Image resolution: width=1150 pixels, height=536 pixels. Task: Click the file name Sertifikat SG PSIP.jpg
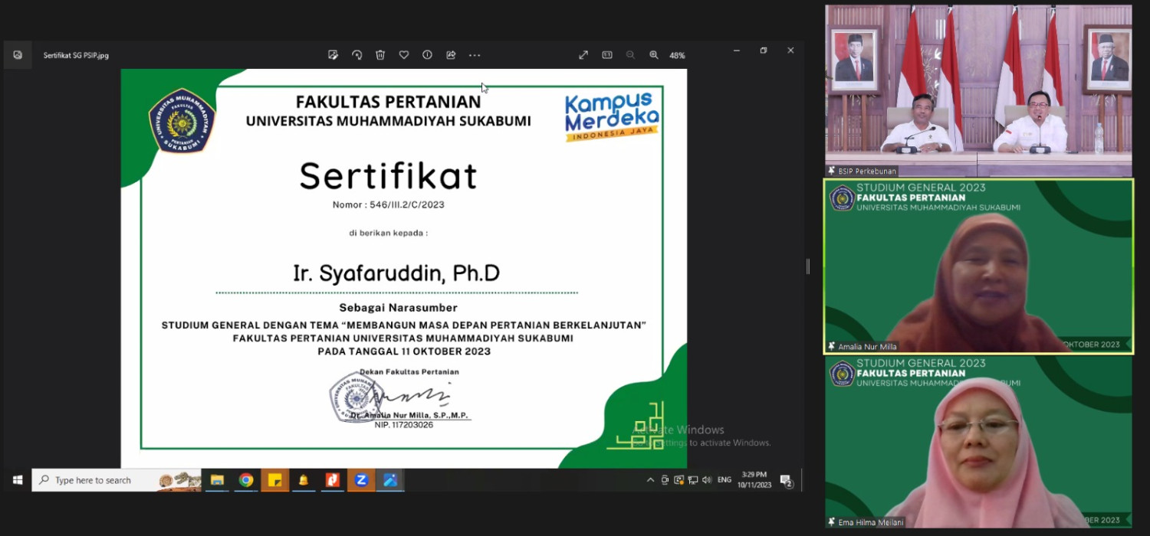tap(76, 55)
